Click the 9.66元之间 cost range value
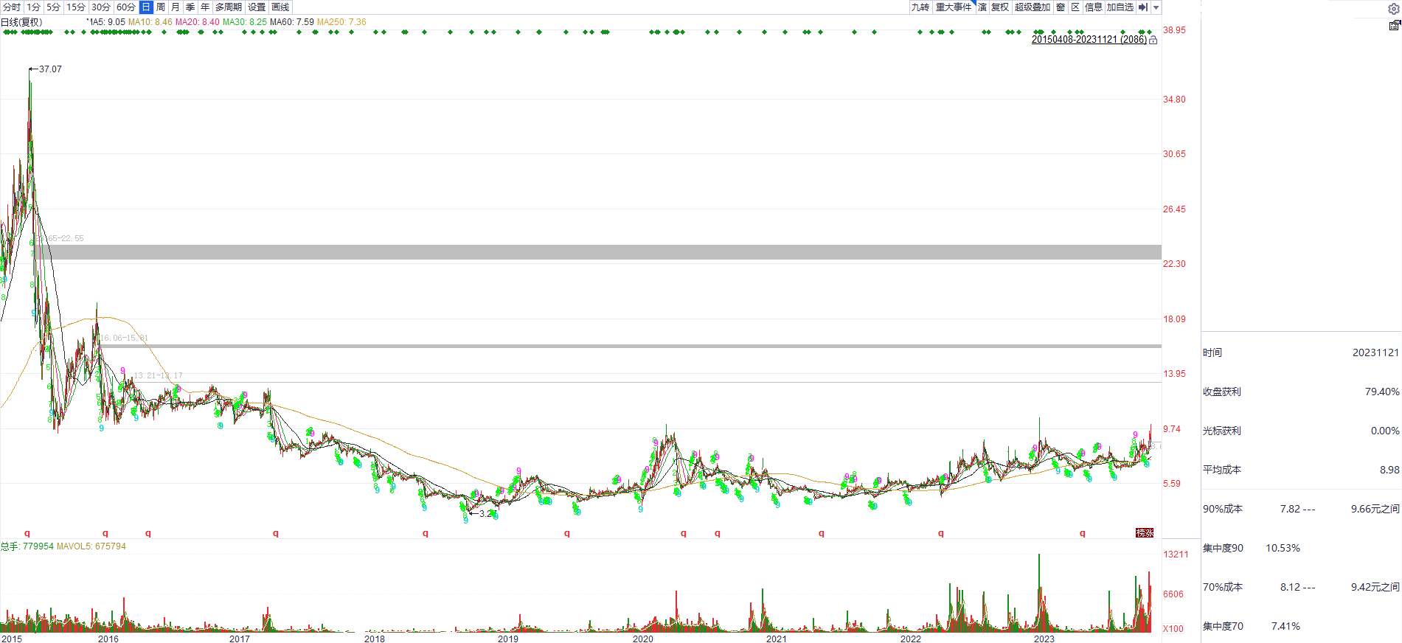 pyautogui.click(x=1375, y=509)
